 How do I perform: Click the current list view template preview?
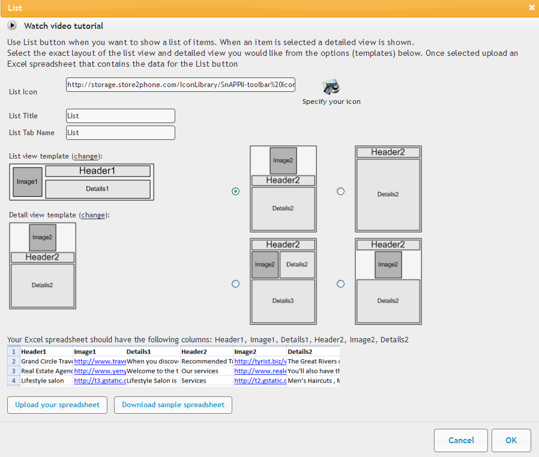[82, 182]
